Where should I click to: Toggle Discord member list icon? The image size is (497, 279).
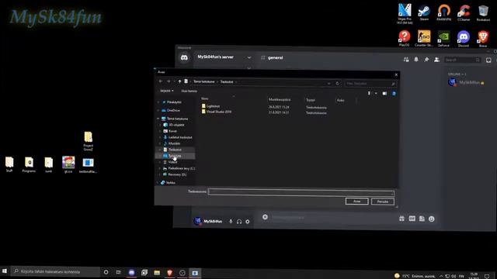[x=436, y=60]
